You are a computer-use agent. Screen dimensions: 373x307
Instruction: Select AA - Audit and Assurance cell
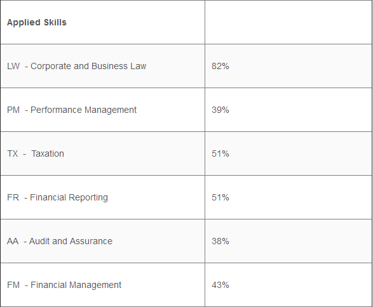[102, 241]
